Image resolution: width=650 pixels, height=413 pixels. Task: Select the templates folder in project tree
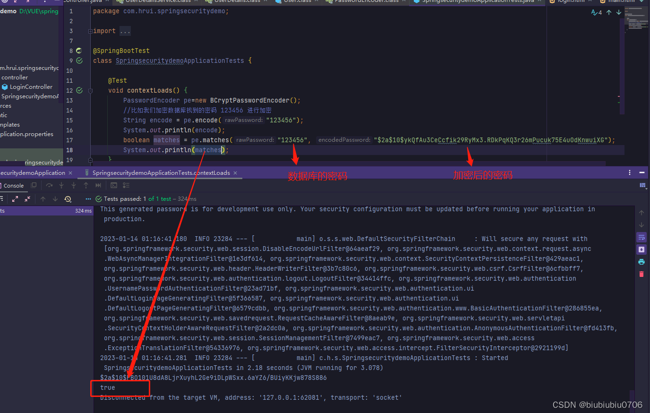coord(10,125)
